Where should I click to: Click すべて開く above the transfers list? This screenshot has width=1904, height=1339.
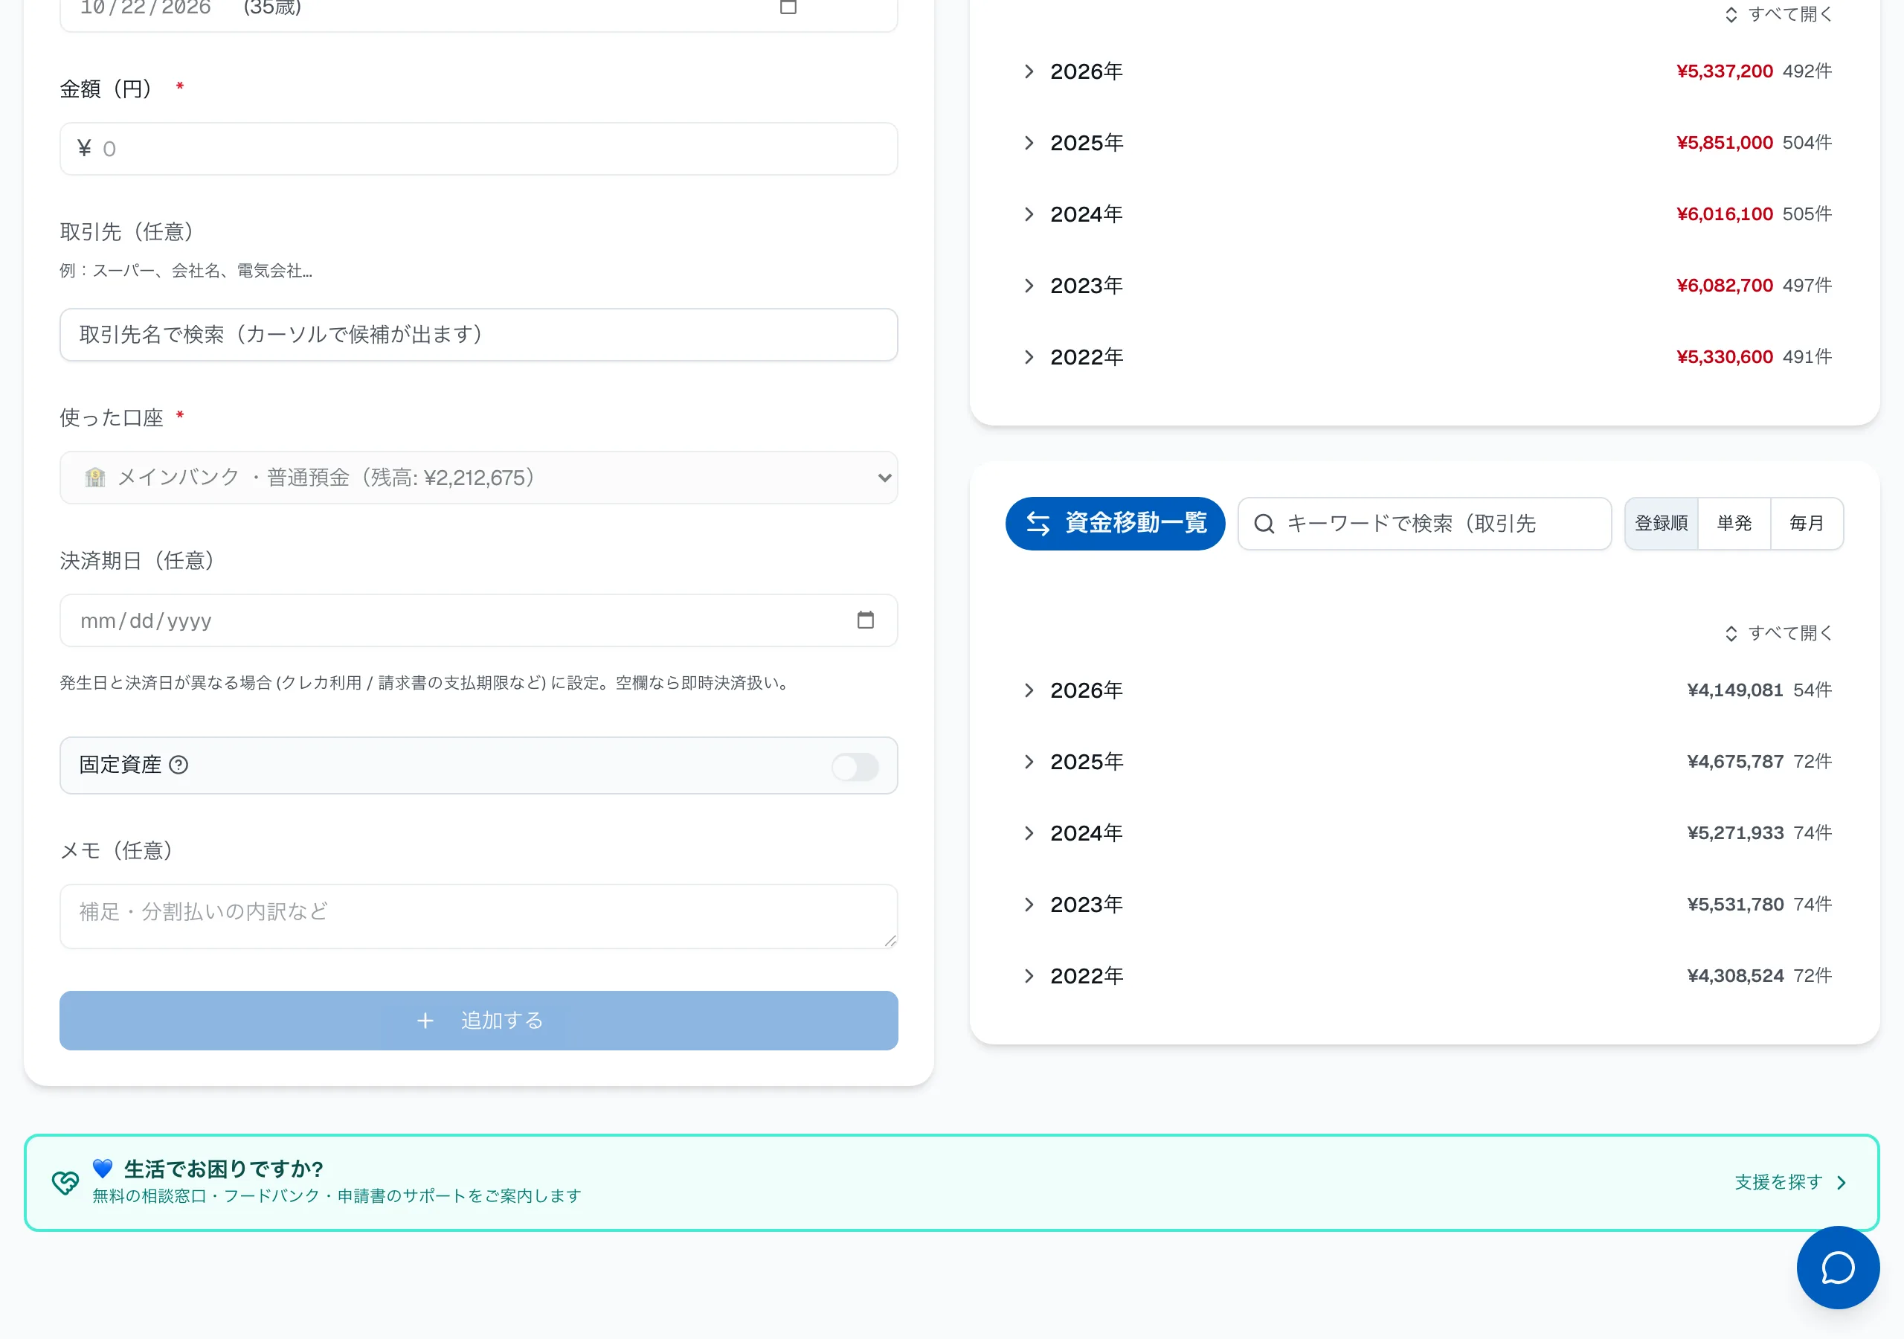[1778, 633]
